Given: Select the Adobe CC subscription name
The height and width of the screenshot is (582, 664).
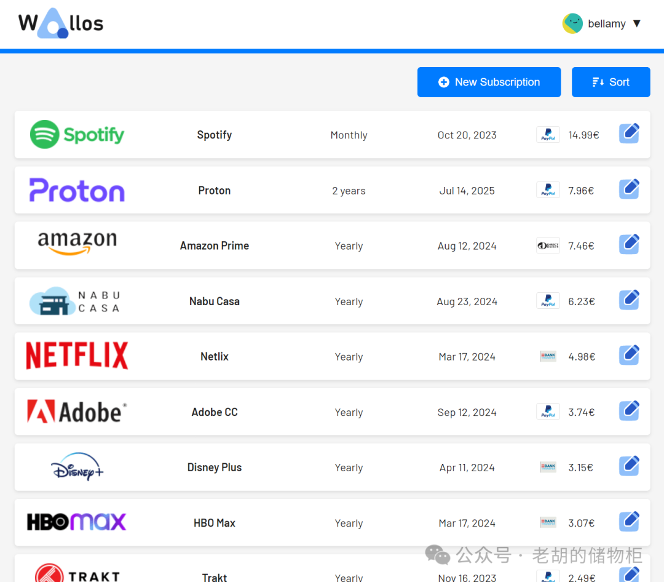Looking at the screenshot, I should point(215,412).
